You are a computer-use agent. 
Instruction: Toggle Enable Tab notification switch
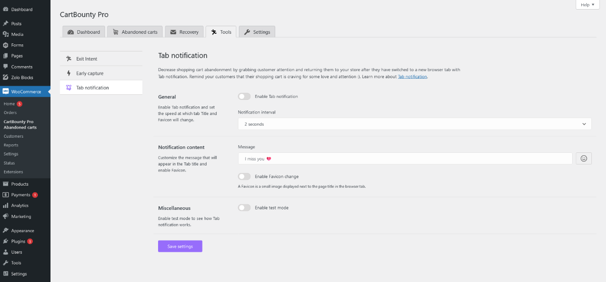244,96
